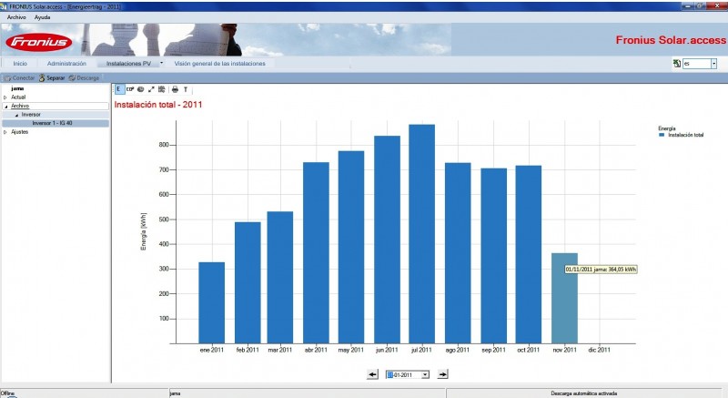
Task: Go to next period with right arrow
Action: [443, 374]
